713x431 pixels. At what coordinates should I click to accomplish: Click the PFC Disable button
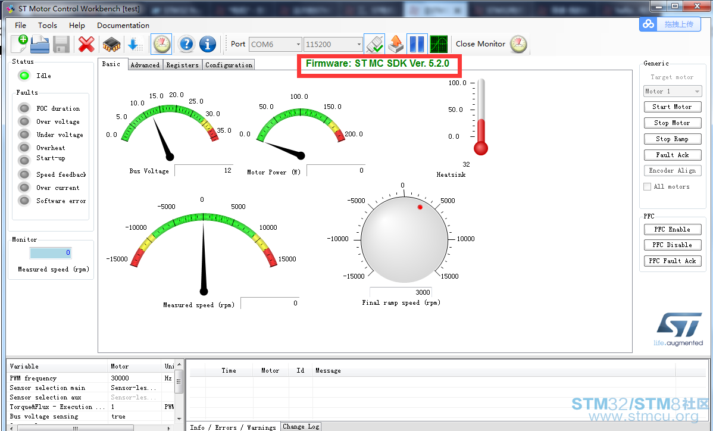(673, 245)
